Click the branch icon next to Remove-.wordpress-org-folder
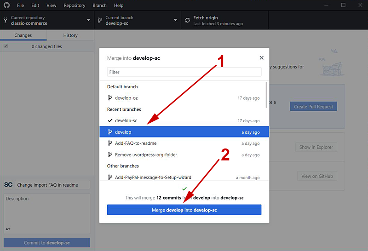Image resolution: width=368 pixels, height=251 pixels. 110,154
